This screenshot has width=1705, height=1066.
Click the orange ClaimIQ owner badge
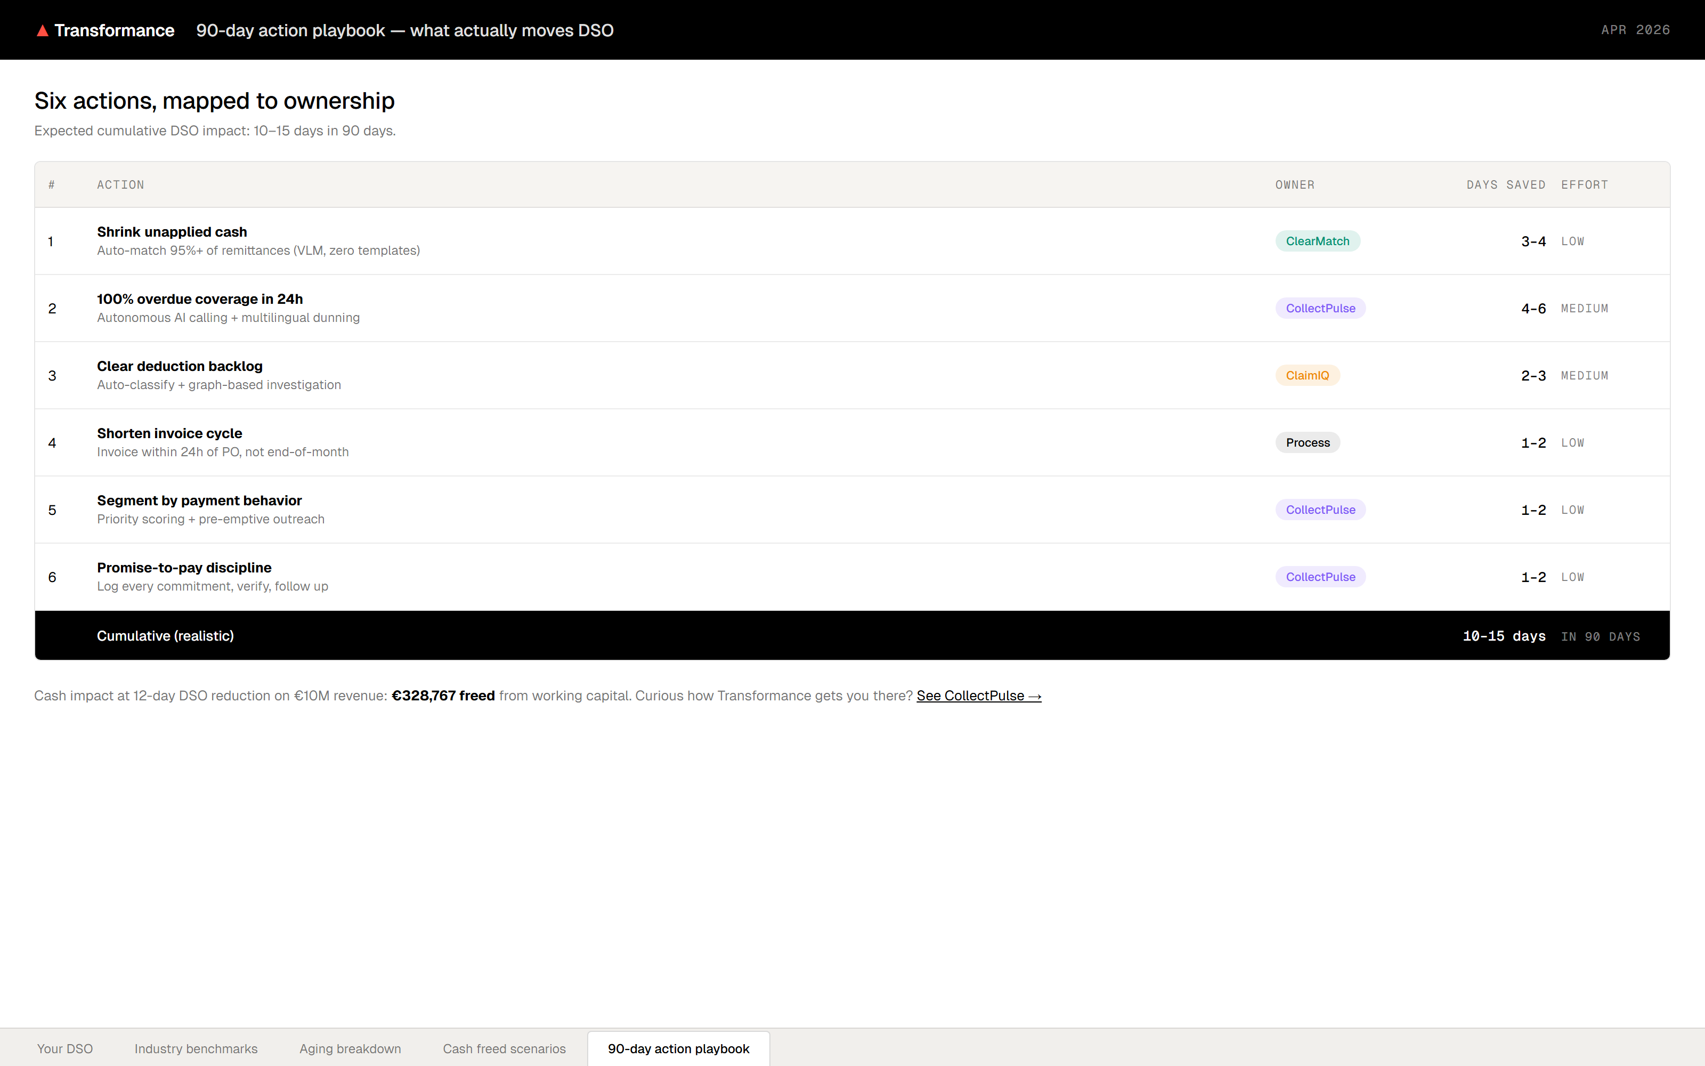click(x=1307, y=376)
